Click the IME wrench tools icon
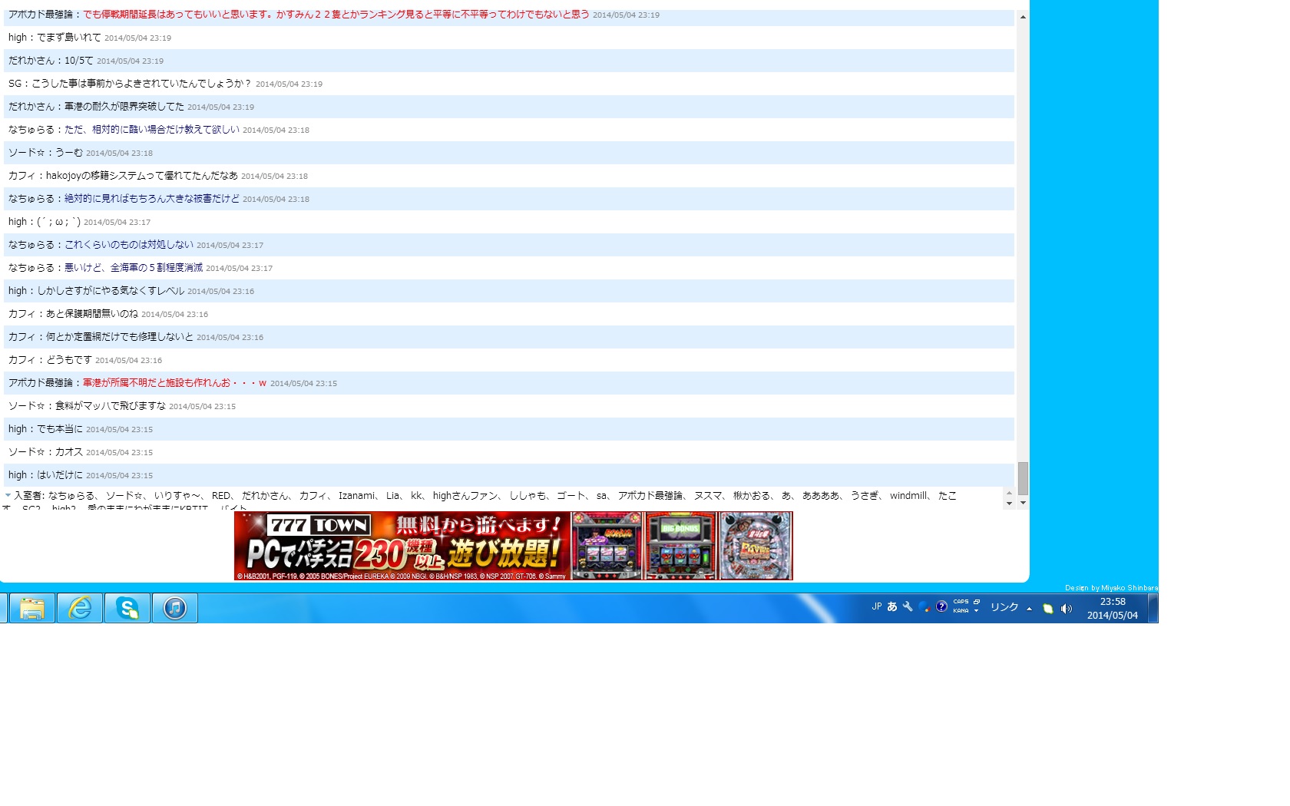Screen dimensions: 1290x806 click(x=908, y=606)
